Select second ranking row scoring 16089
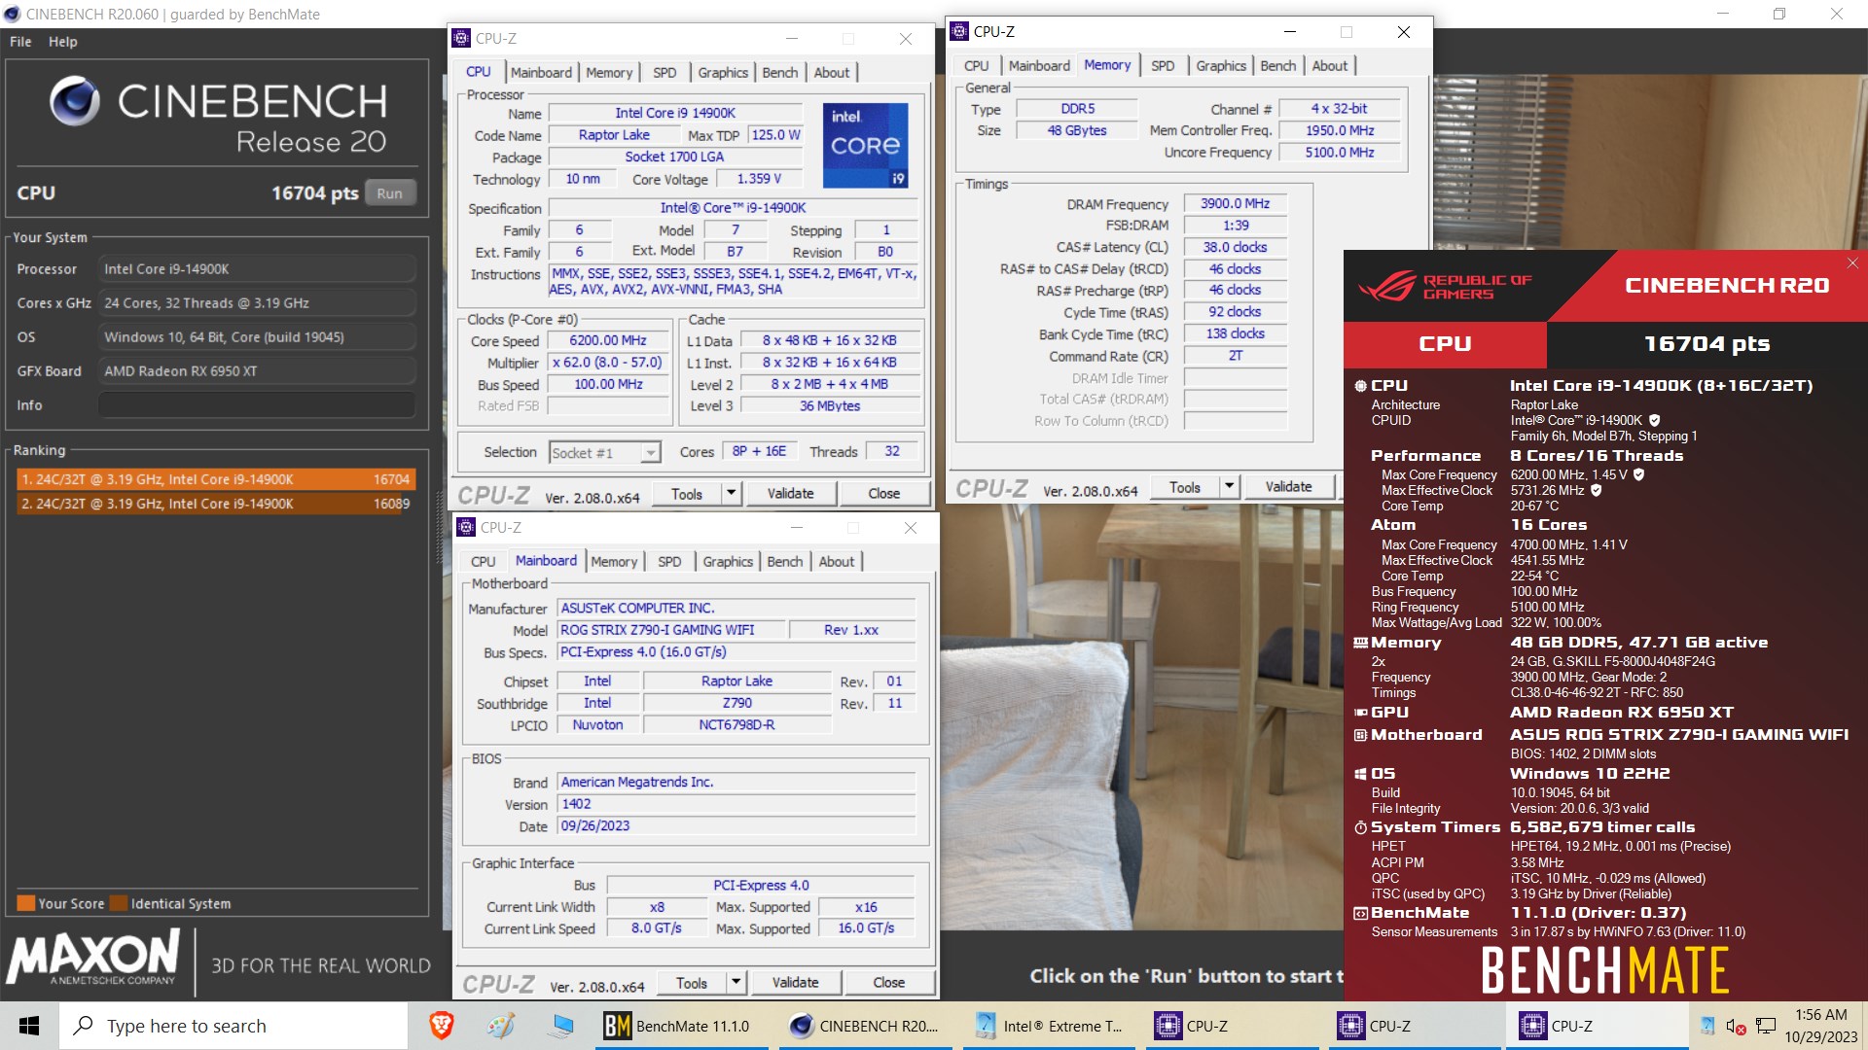1868x1050 pixels. (x=216, y=504)
